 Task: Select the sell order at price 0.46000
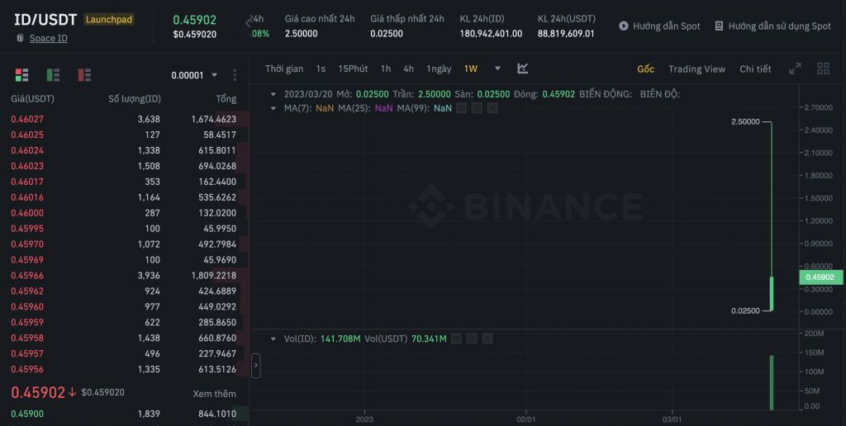(x=124, y=213)
